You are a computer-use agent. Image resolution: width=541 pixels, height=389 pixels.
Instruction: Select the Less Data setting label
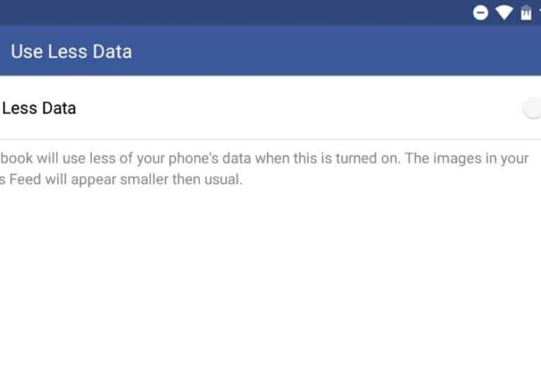[x=39, y=108]
